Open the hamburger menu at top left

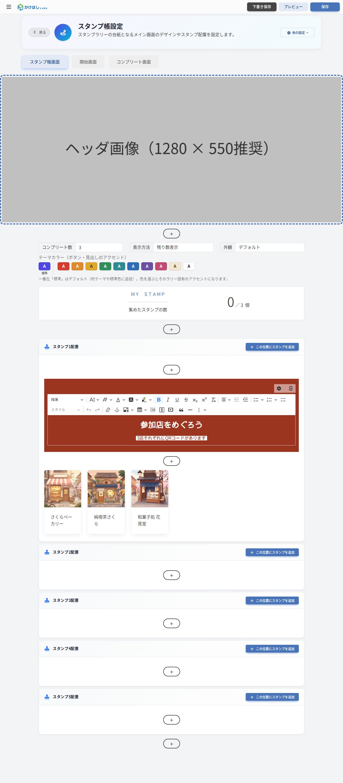9,7
